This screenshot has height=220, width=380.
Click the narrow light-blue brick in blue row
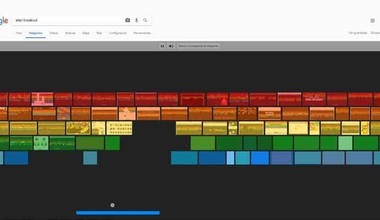pyautogui.click(x=230, y=158)
